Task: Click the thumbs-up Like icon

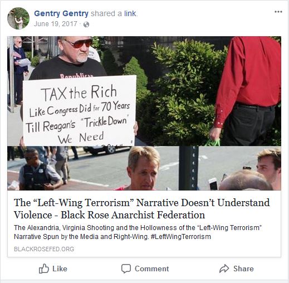Action: click(x=44, y=269)
